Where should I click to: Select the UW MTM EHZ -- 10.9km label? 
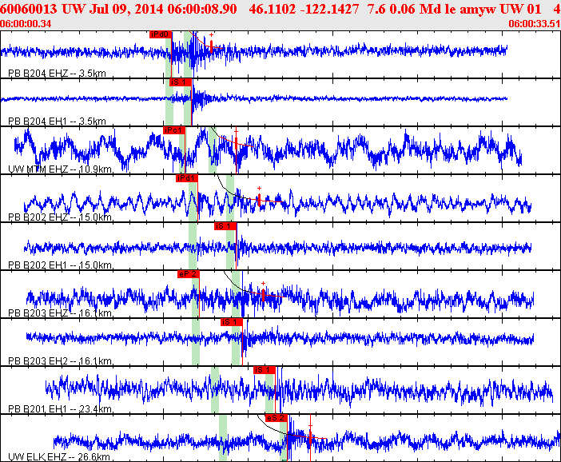pyautogui.click(x=60, y=169)
